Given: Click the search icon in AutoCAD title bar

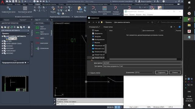Looking at the screenshot, I should [136, 1].
